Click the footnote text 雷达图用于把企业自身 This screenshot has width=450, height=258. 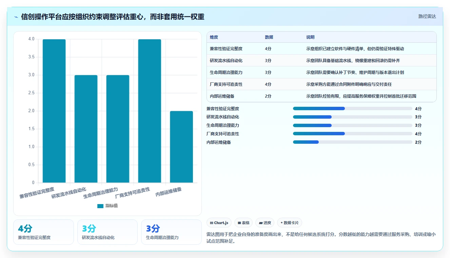pos(321,238)
